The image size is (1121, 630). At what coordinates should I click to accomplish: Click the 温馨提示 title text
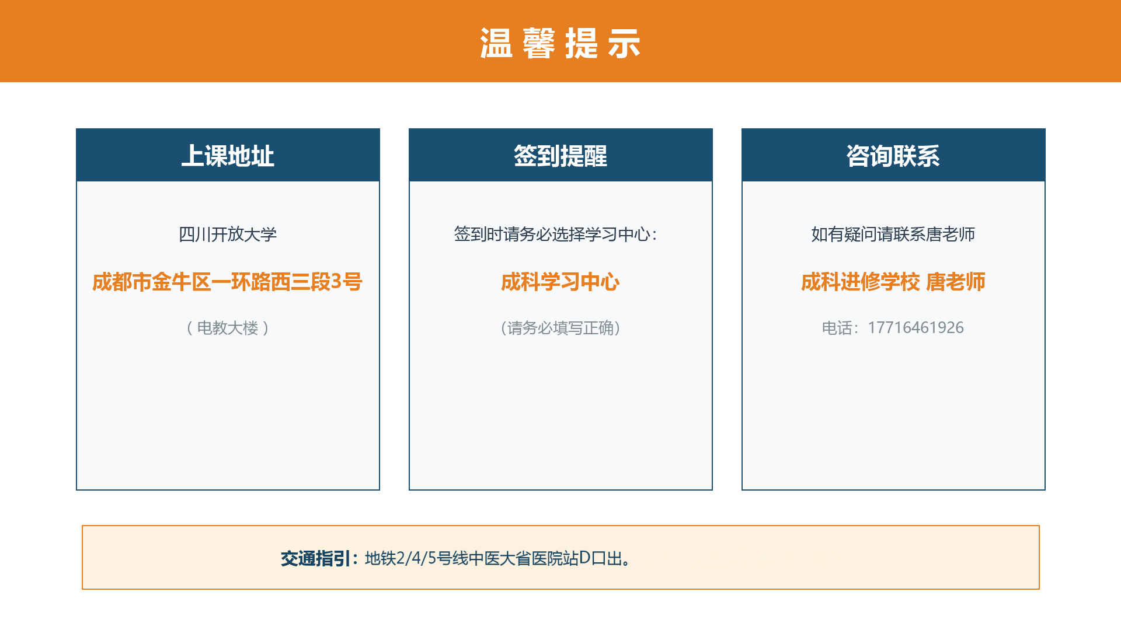[560, 43]
